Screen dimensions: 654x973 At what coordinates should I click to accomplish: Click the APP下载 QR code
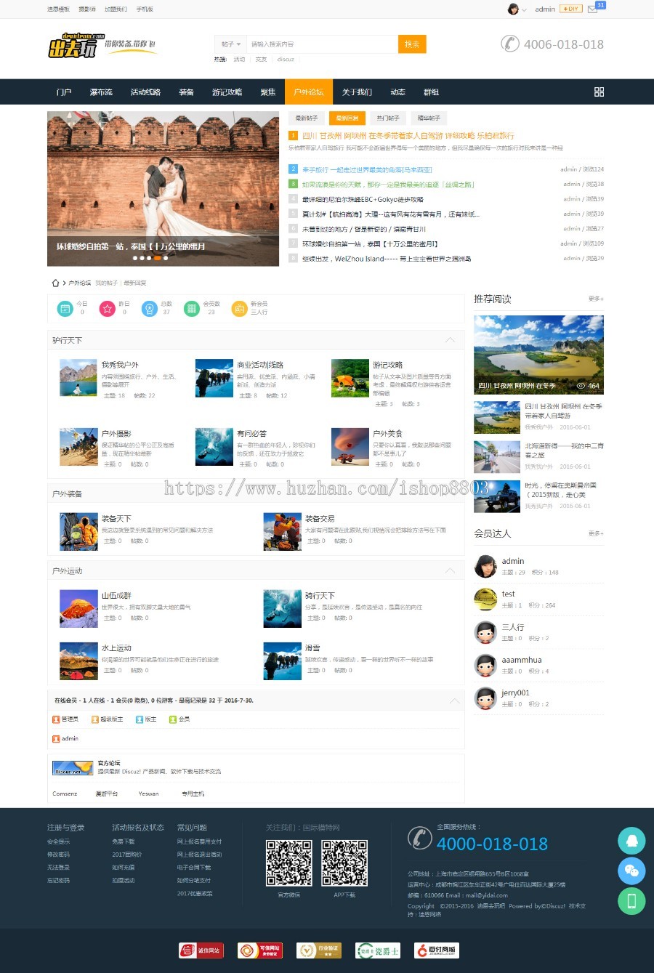coord(344,863)
